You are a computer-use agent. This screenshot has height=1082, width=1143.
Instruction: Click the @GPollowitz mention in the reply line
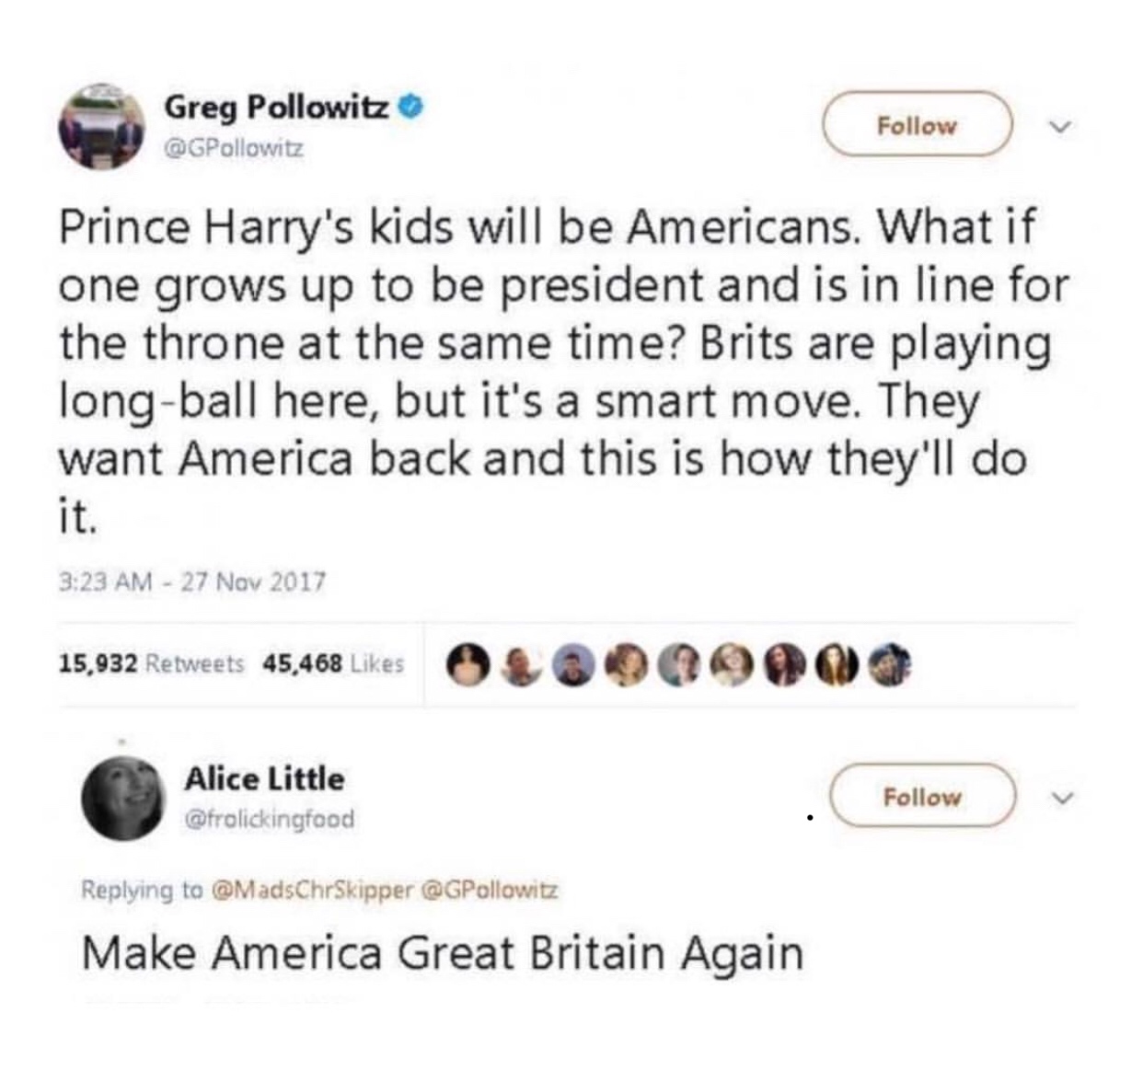(490, 890)
